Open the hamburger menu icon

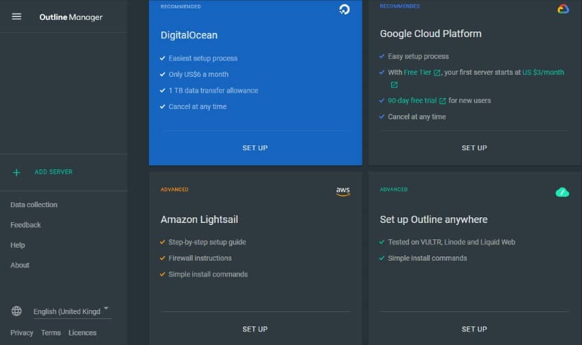click(x=16, y=16)
